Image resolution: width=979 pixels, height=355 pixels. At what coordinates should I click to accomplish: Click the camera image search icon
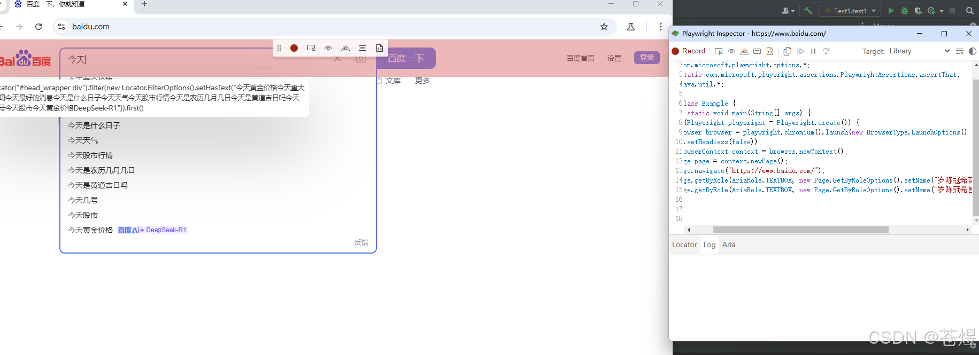[x=361, y=59]
